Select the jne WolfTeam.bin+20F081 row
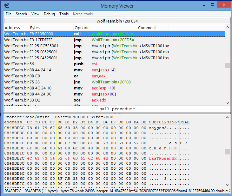This screenshot has height=196, width=232. [114, 82]
